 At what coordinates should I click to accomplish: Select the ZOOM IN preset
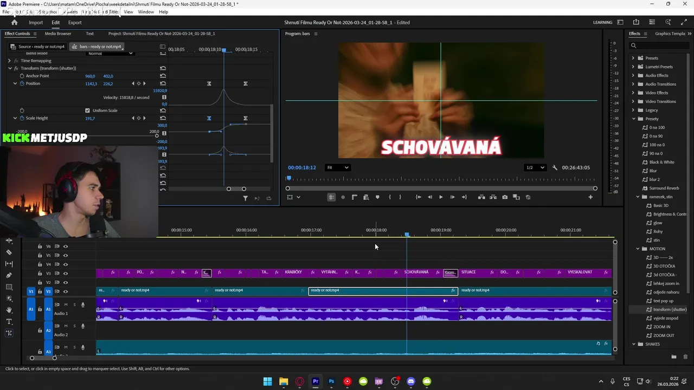661,327
